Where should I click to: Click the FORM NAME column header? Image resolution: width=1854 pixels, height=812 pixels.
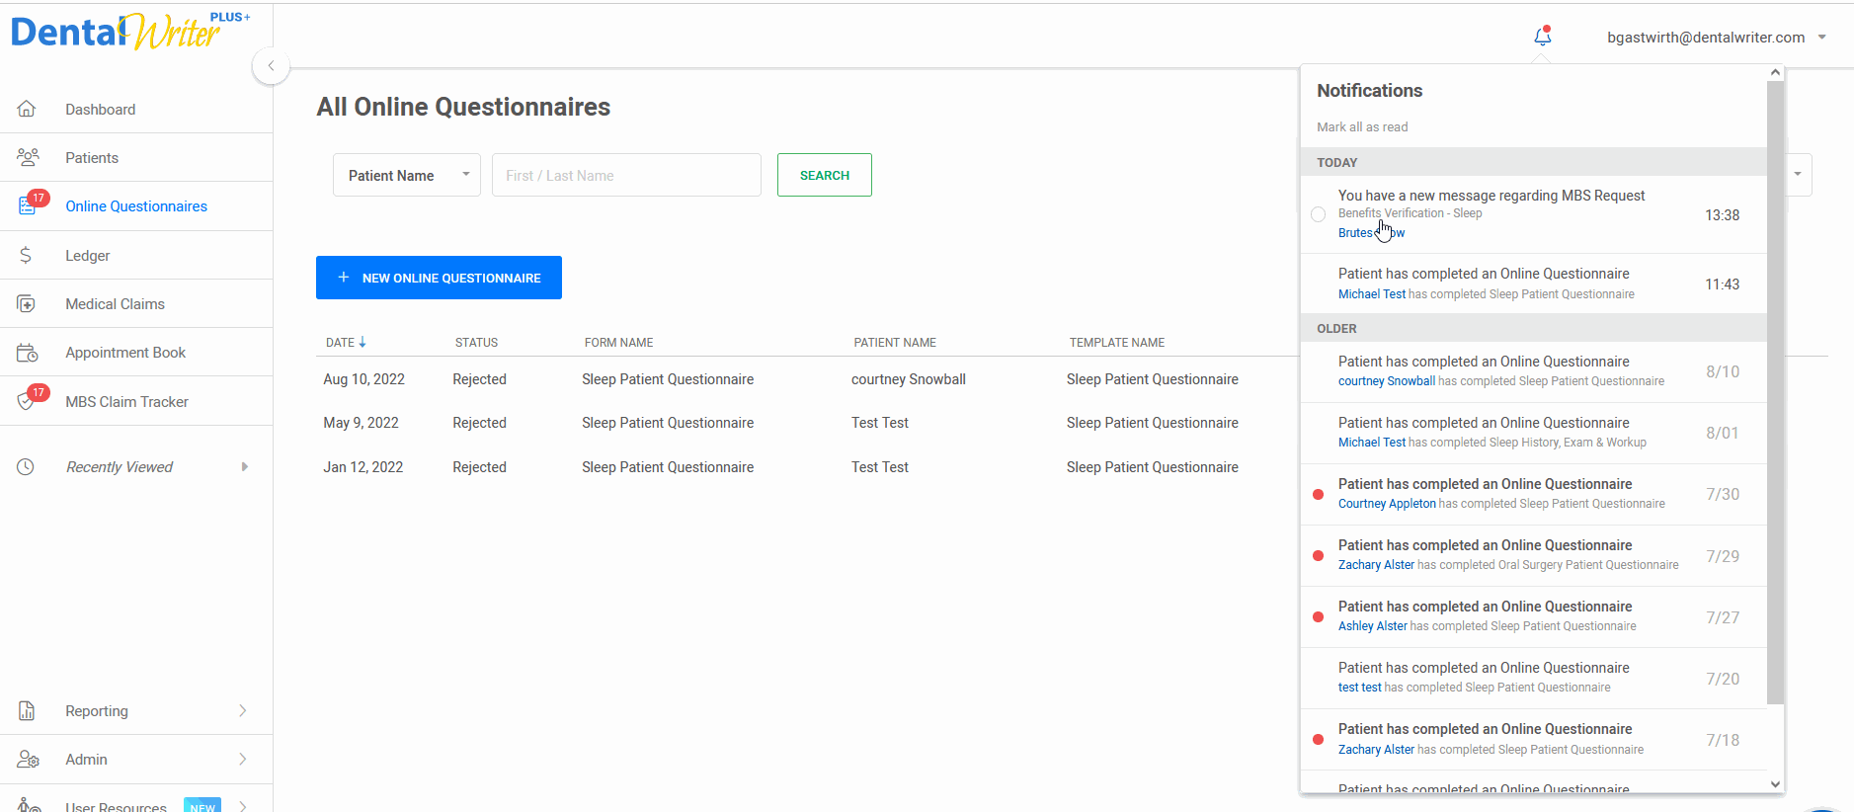618,343
